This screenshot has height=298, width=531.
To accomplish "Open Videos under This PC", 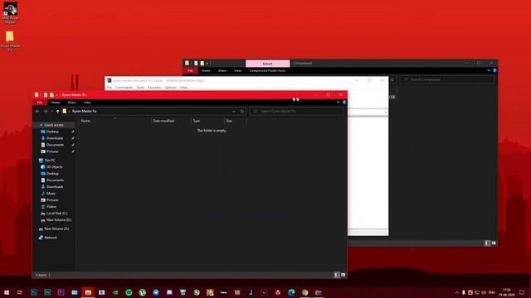I will point(51,207).
